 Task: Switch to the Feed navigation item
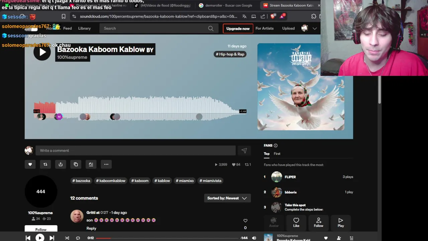[68, 28]
